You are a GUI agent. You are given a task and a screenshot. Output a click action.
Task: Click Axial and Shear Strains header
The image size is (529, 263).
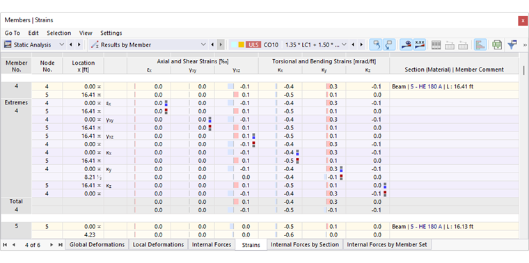point(193,61)
